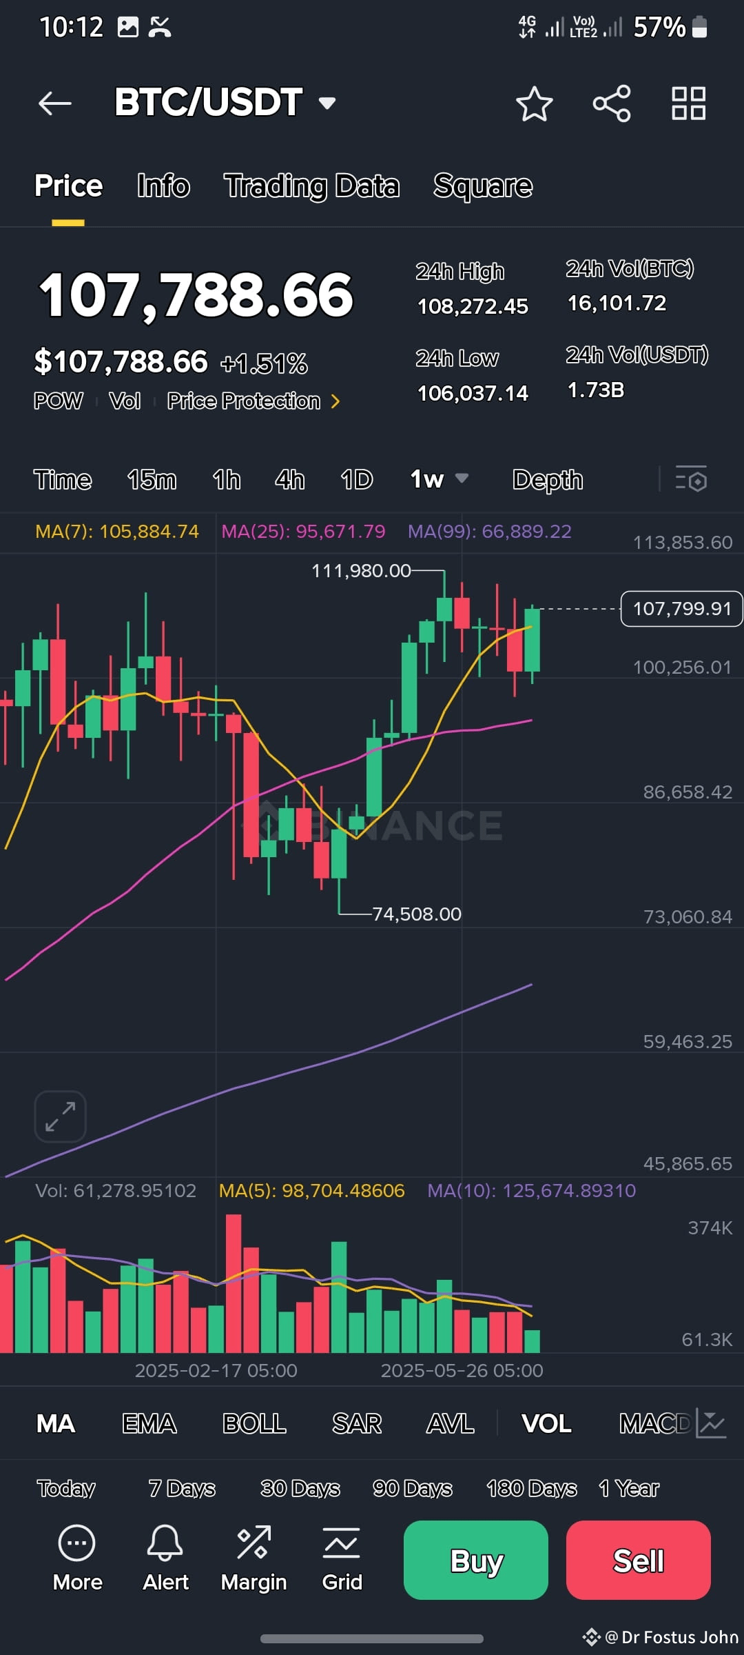Tap the 24h Vol(USDT) value 1.73B
Viewport: 744px width, 1655px height.
tap(596, 390)
